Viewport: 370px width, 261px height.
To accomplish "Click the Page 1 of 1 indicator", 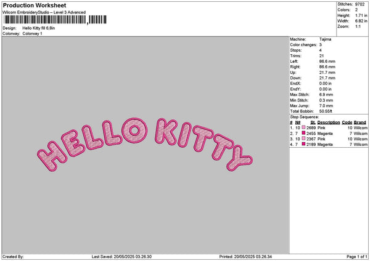I will coord(357,257).
